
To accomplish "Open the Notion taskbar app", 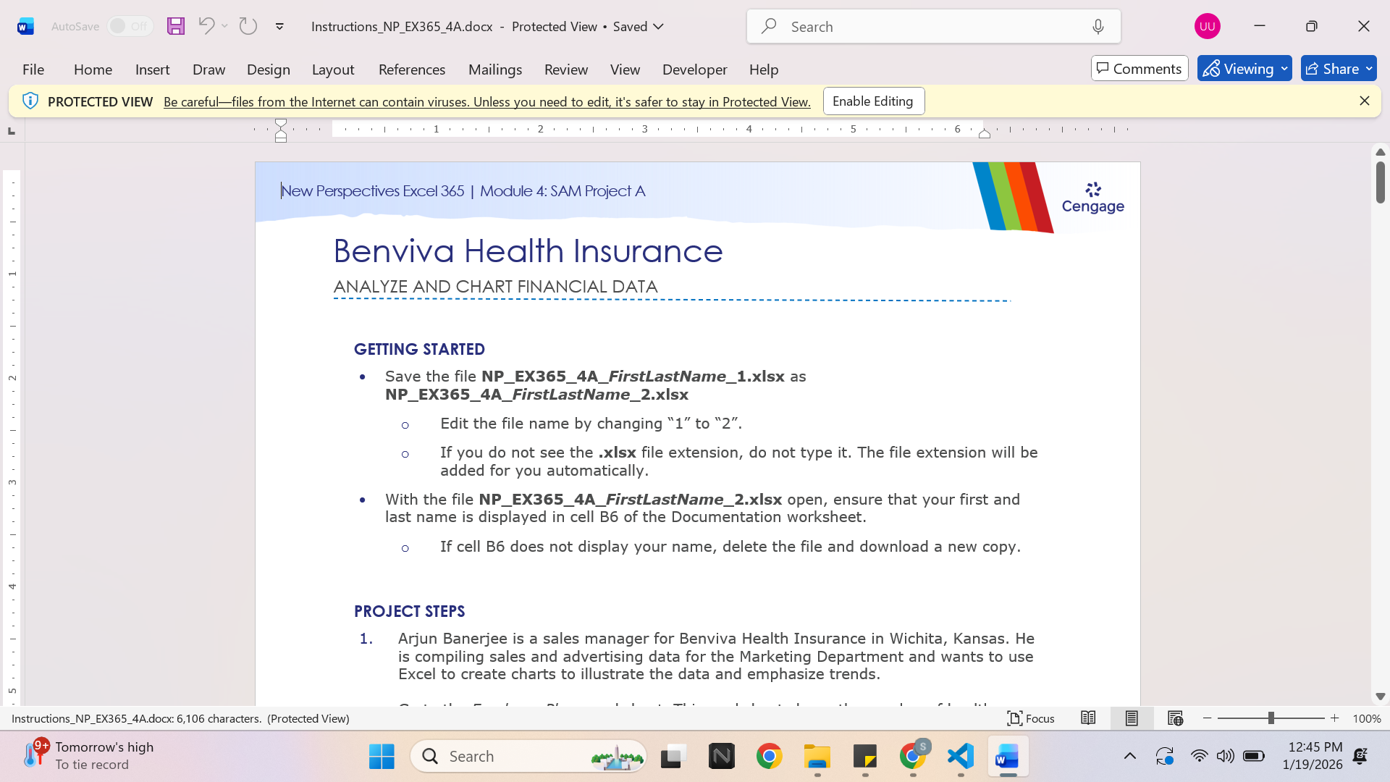I will [721, 757].
